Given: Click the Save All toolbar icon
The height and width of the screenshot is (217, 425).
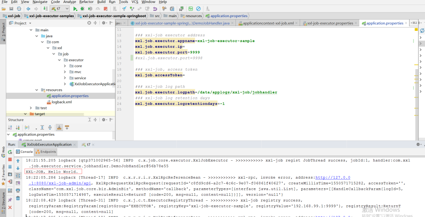Looking at the screenshot, I should click(11, 9).
